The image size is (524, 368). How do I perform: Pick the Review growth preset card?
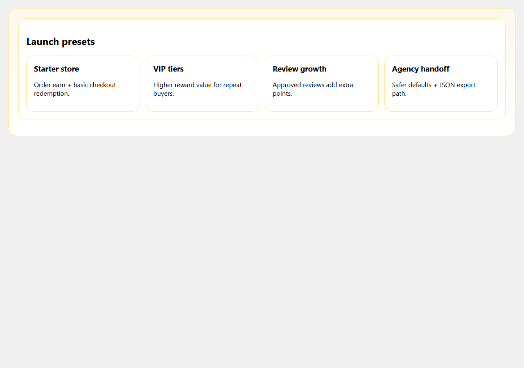click(x=322, y=83)
